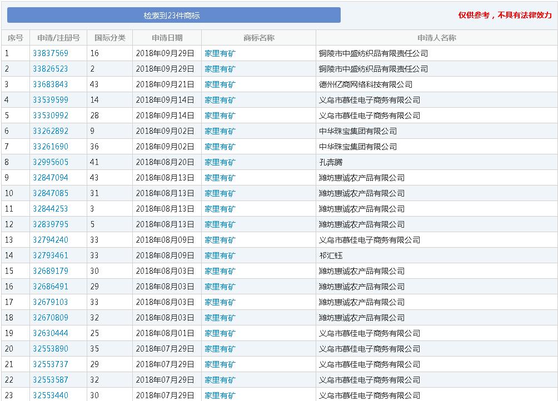The image size is (558, 401).
Task: Click registration number 32847094
Action: click(51, 178)
